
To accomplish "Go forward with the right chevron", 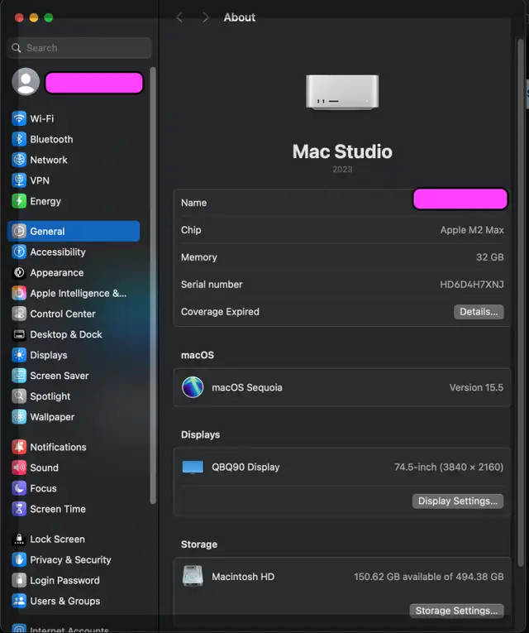I will click(x=205, y=17).
